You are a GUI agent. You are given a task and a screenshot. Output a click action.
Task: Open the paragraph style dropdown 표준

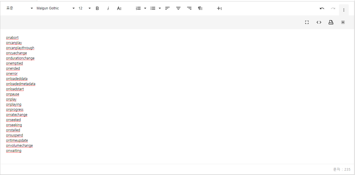click(x=19, y=8)
